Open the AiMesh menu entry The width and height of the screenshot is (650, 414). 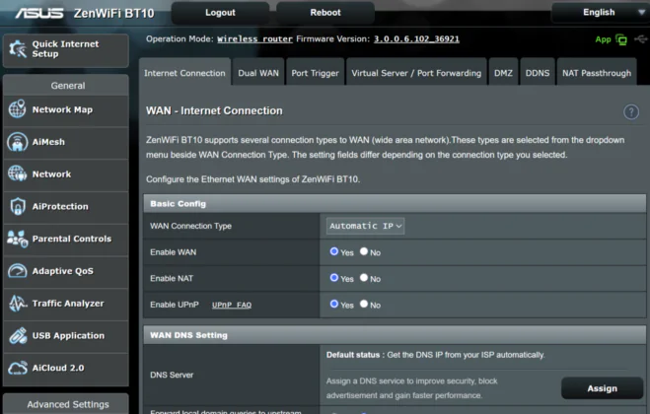(66, 142)
